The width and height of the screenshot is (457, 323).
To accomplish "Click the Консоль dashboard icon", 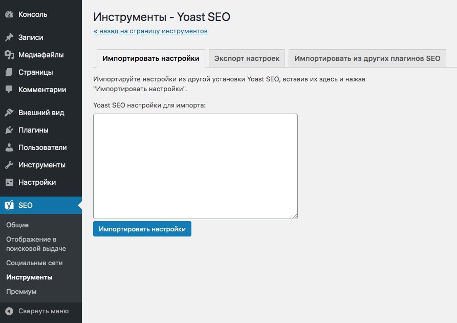I will tap(9, 14).
